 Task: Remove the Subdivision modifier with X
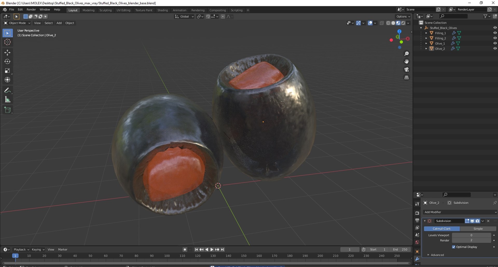tap(488, 221)
